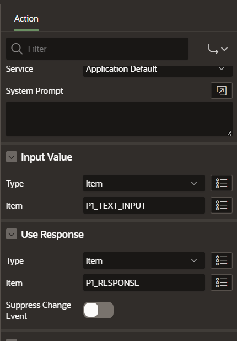Open item picker for P1_TEXT_INPUT
Viewport: 237px width, 341px height.
222,205
